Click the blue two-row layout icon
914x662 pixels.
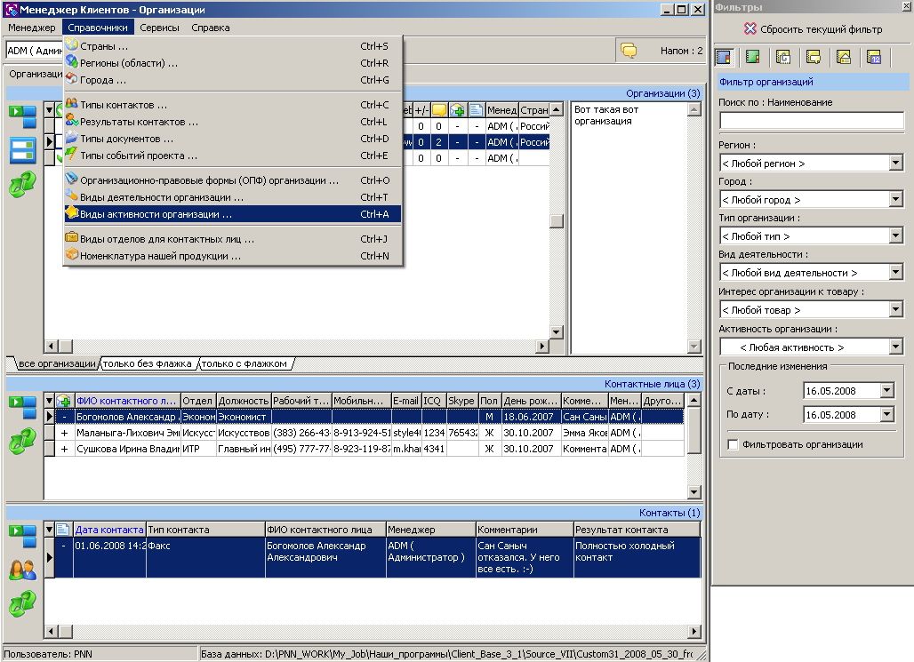pos(22,151)
